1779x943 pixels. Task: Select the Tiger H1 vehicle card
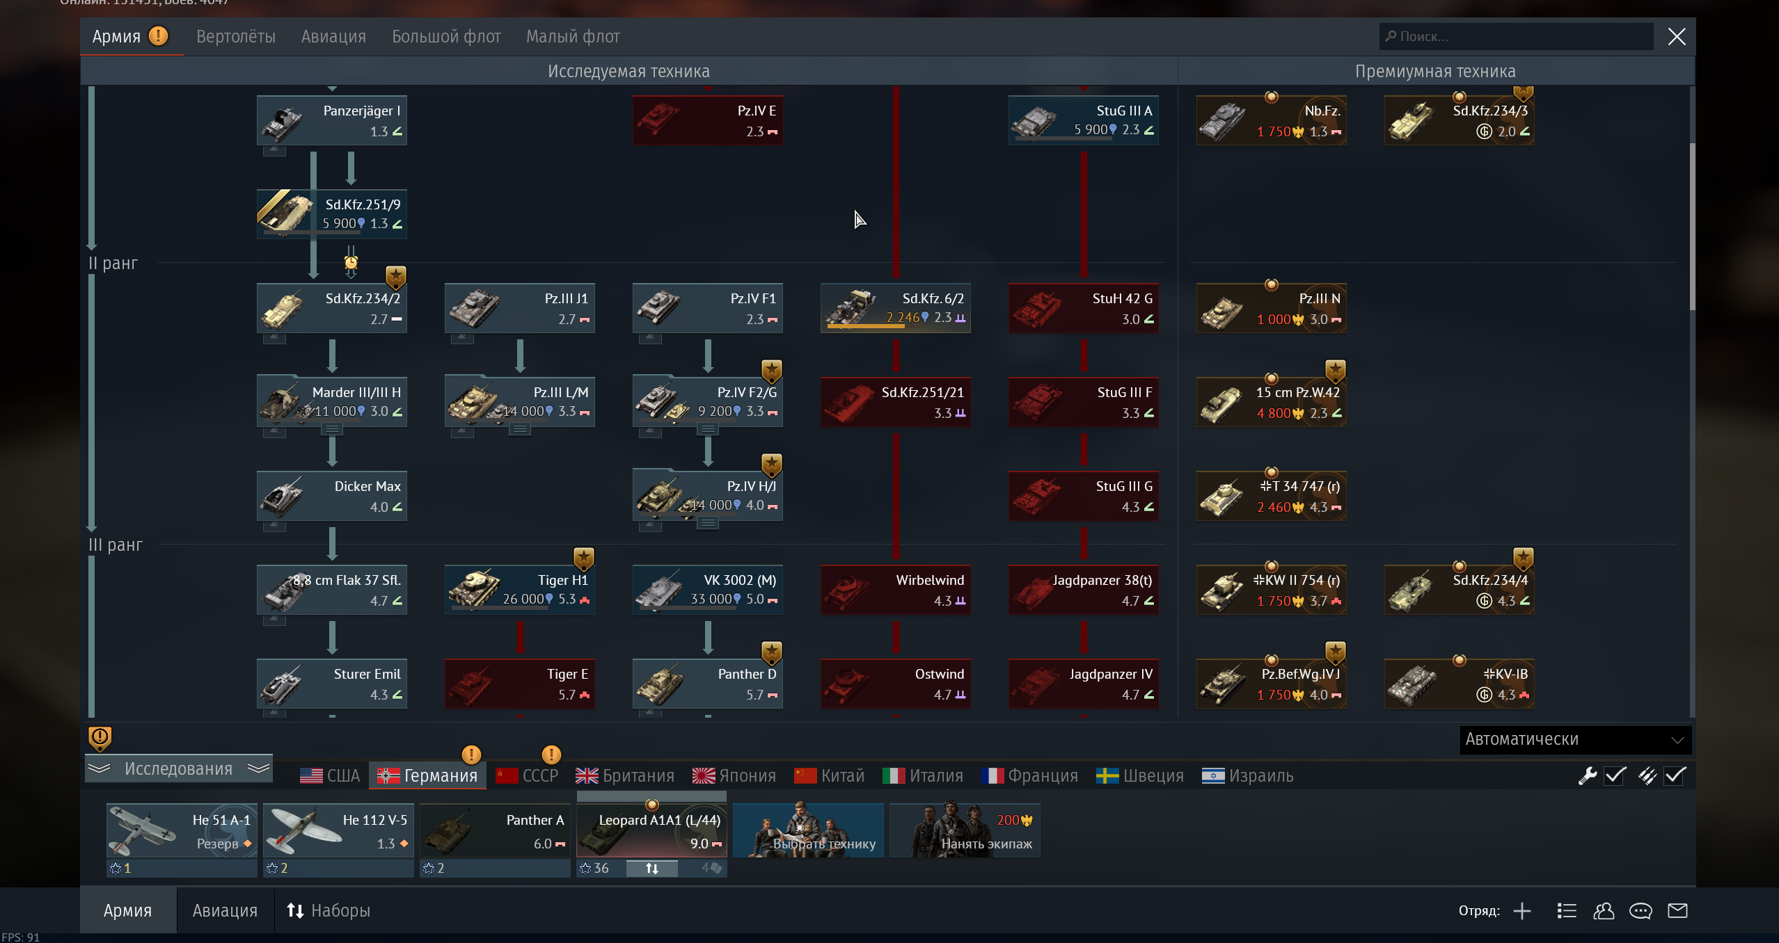[x=520, y=589]
